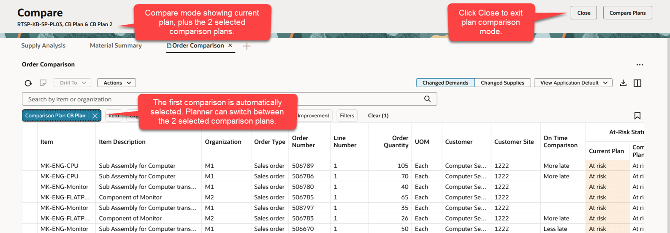
Task: Click the search magnifier icon
Action: click(x=427, y=99)
